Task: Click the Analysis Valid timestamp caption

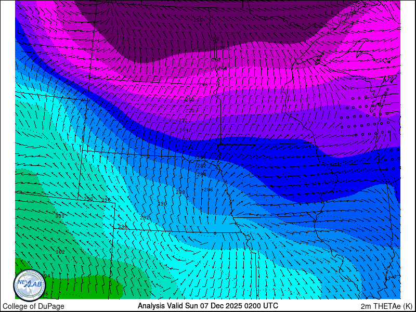Action: pyautogui.click(x=207, y=306)
